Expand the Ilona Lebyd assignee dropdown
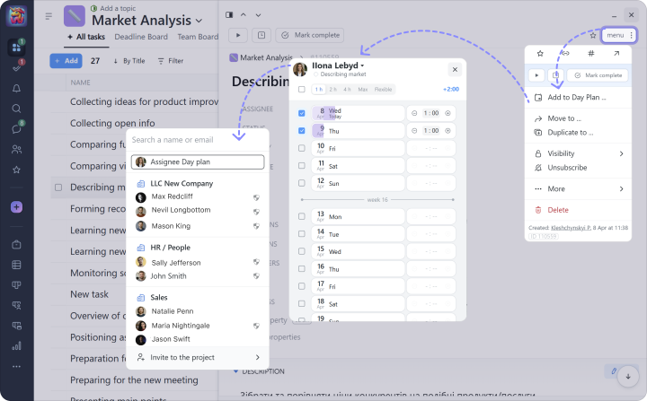Screen dimensions: 647x401 [362, 65]
